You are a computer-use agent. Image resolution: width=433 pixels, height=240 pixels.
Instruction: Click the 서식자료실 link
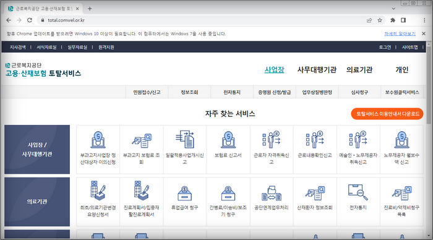(x=46, y=47)
